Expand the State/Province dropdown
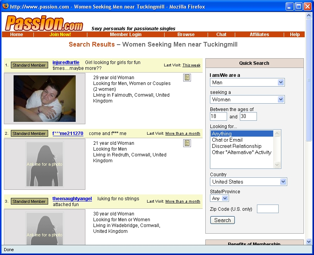Screen dimensions: 314x255 (219, 198)
